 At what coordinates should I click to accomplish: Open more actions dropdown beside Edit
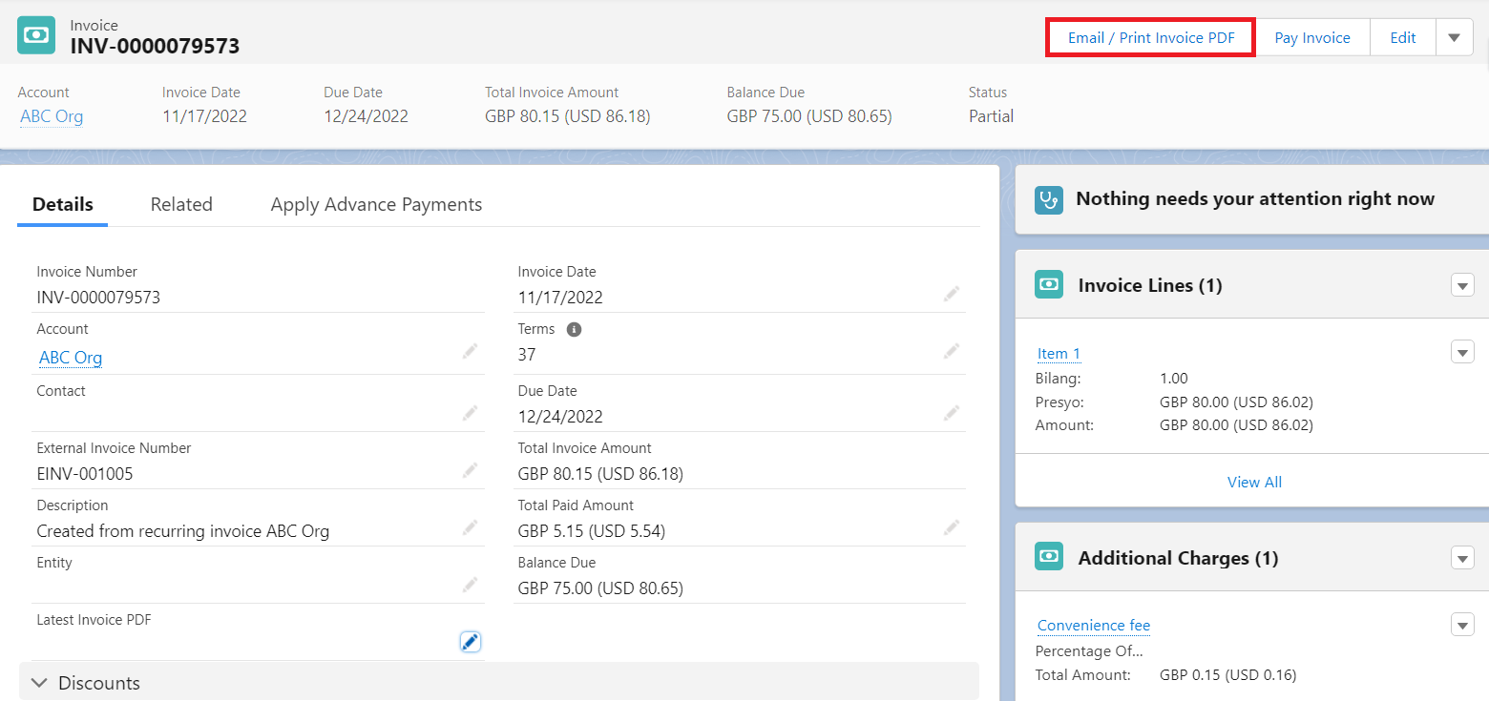click(x=1454, y=38)
